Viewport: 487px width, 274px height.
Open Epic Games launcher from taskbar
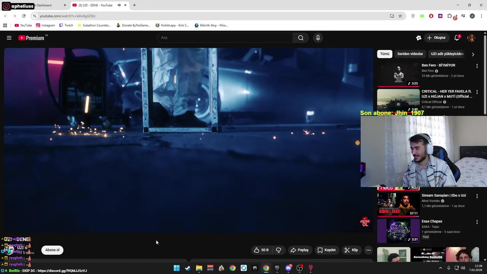tap(277, 268)
